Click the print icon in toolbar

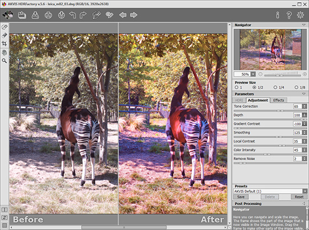coord(49,15)
